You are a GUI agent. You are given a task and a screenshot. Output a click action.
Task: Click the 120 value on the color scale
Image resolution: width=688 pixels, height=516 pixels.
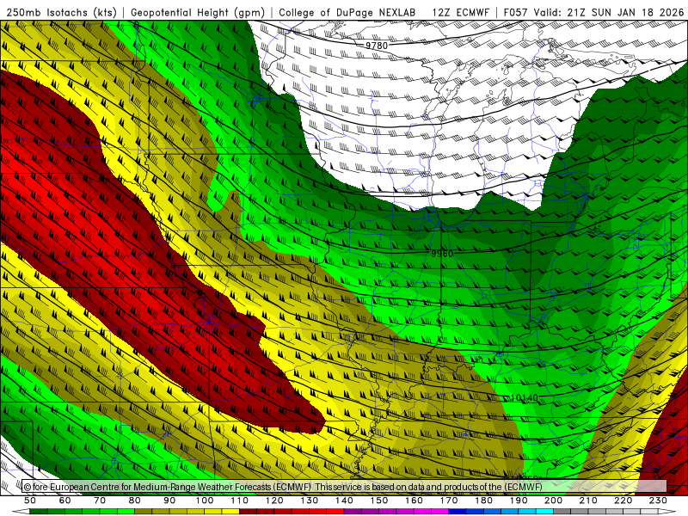point(274,501)
